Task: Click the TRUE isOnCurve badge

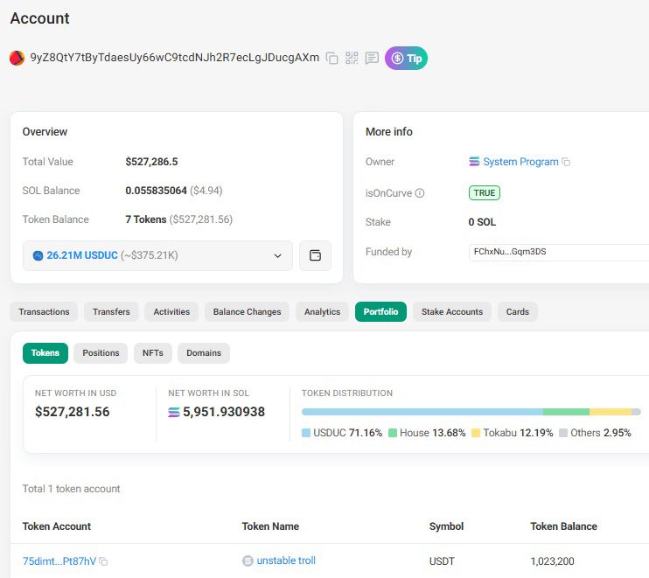Action: [x=485, y=193]
